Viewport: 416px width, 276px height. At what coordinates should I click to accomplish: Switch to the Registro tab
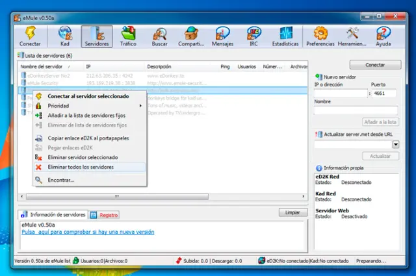(x=105, y=215)
